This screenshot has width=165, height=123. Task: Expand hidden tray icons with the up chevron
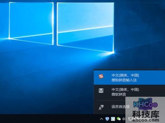102,119
